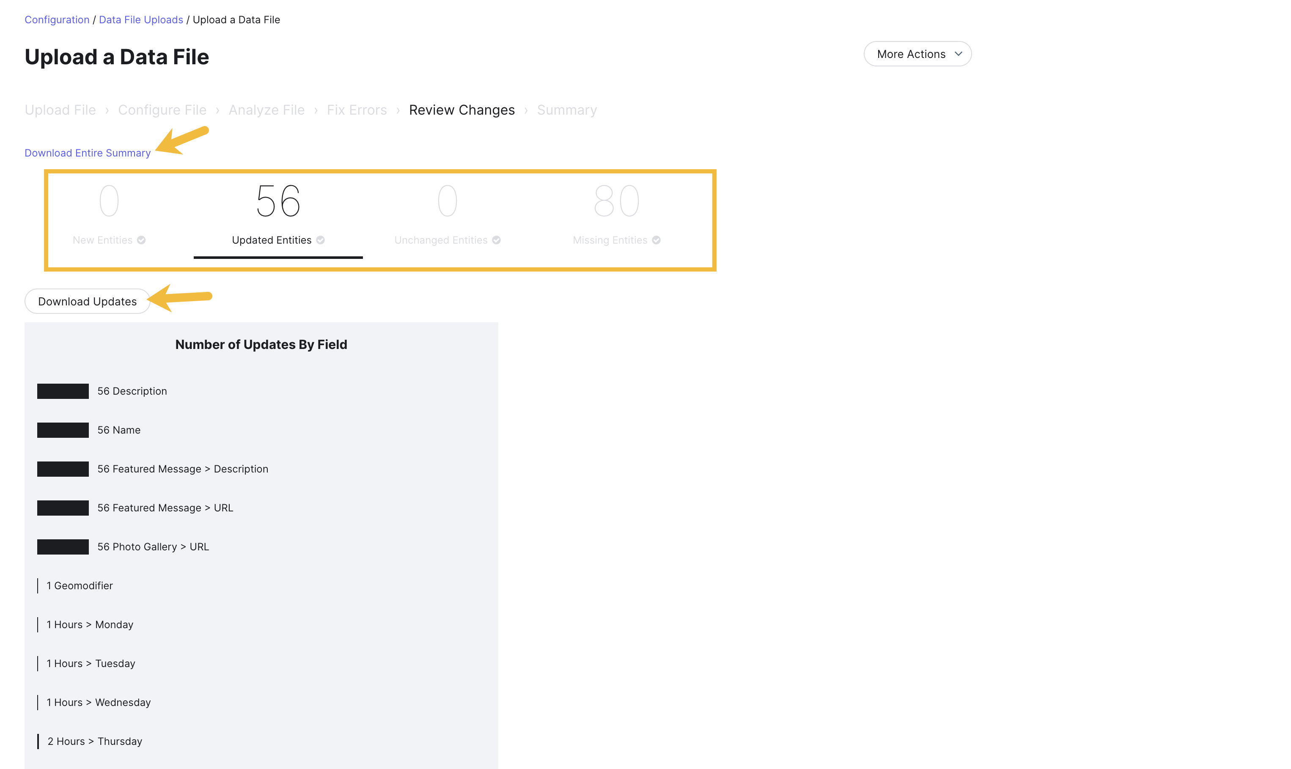Click the '56 Photo Gallery > URL' label
Screen dimensions: 1291x769
[154, 547]
